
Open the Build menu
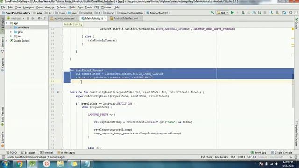pos(72,7)
